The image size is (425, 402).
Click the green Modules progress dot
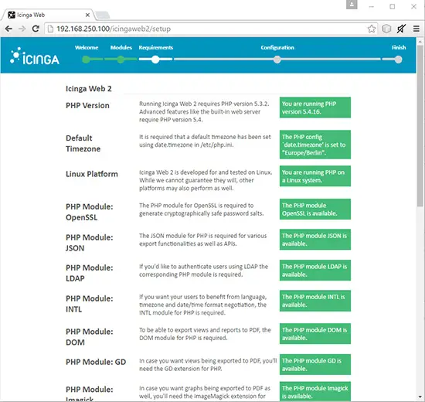click(121, 60)
